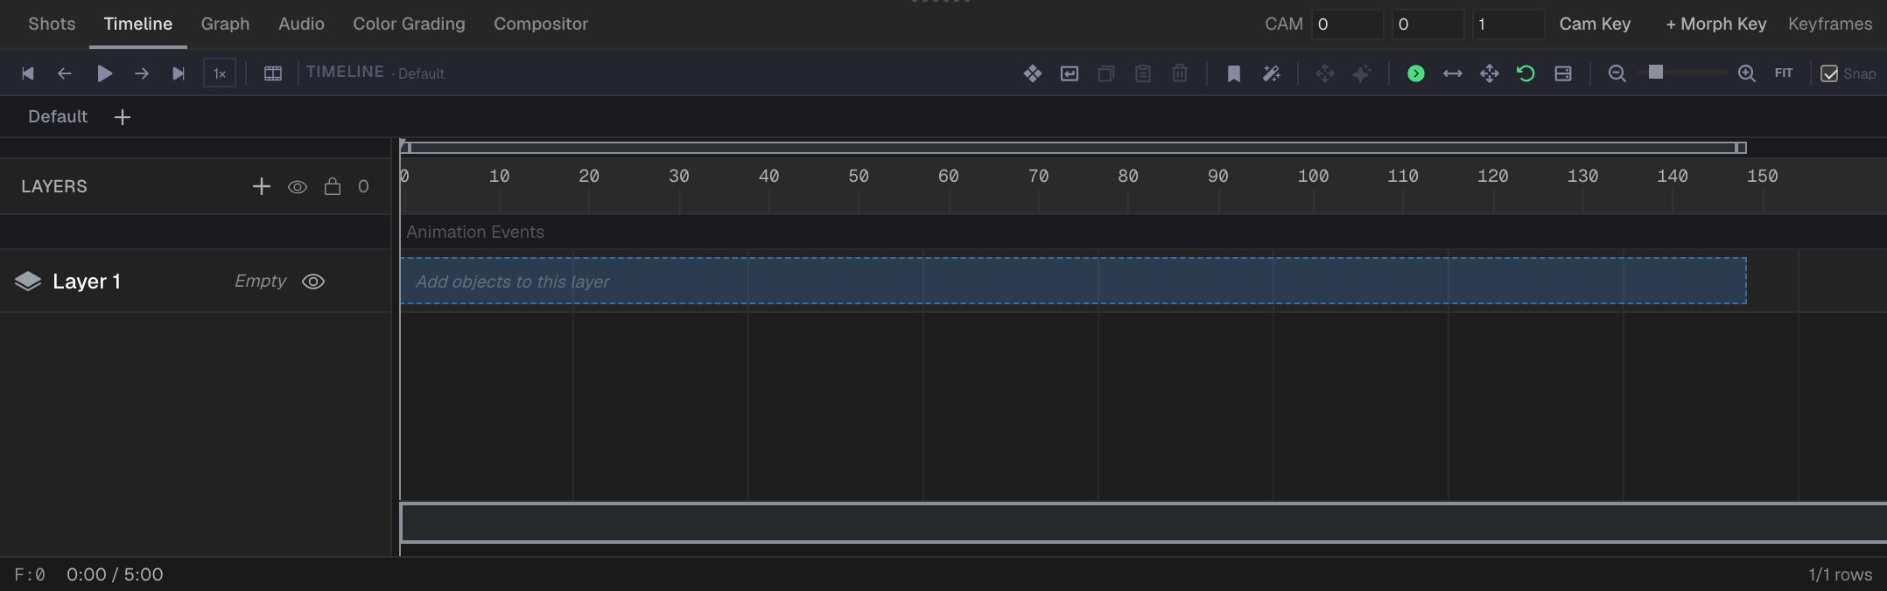Click the Empty label on Layer 1
The image size is (1887, 591).
coord(260,281)
